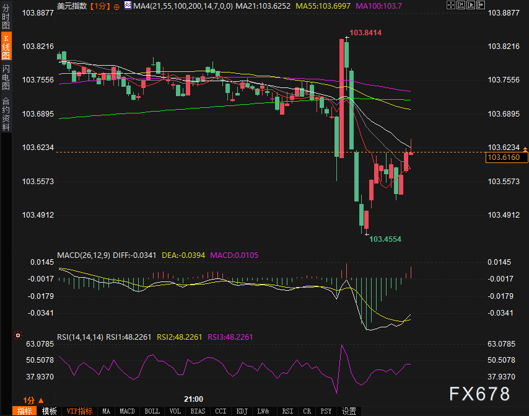Click the 103.4554 low price marker
This screenshot has height=416, width=529.
click(x=385, y=239)
